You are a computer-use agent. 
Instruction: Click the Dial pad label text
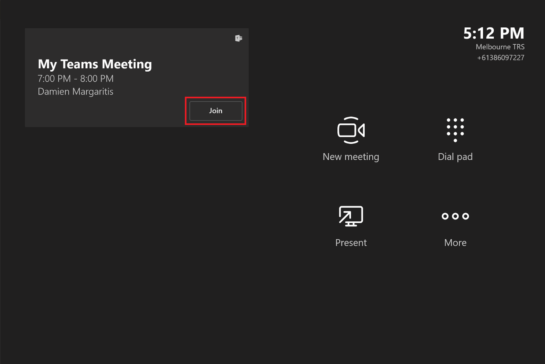[455, 156]
